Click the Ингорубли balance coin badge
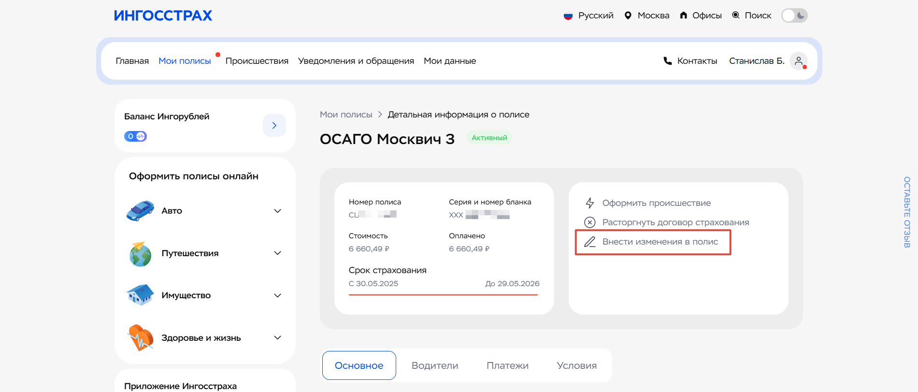 click(135, 136)
